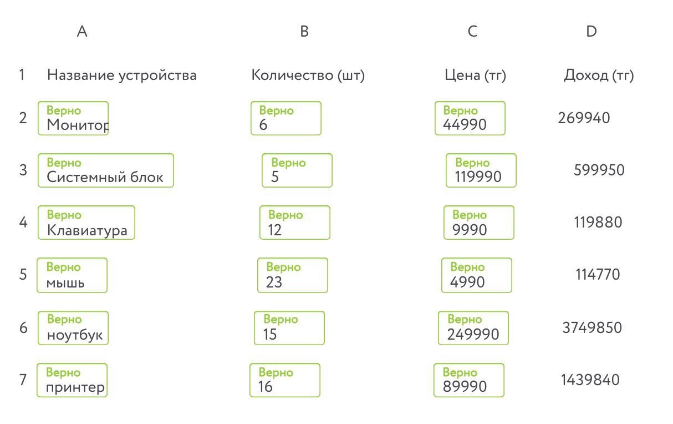This screenshot has width=673, height=424.
Task: Select the принтер input field
Action: [72, 380]
